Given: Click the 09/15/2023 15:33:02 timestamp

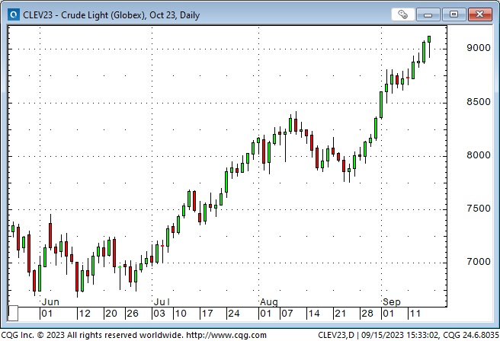Looking at the screenshot, I should coord(400,335).
